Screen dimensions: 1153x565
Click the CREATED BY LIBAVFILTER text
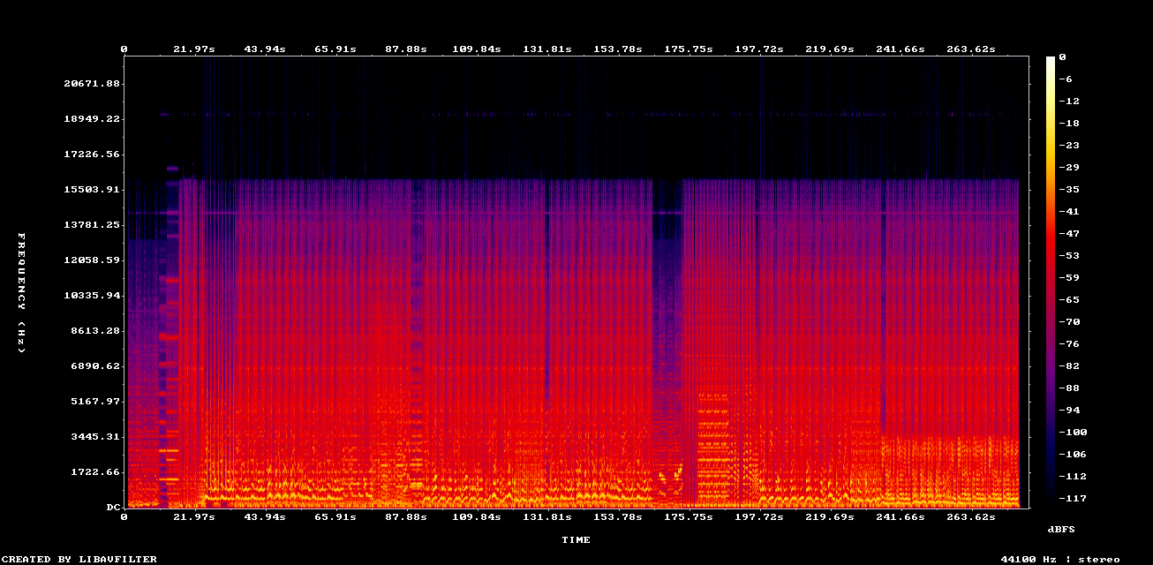tap(79, 559)
